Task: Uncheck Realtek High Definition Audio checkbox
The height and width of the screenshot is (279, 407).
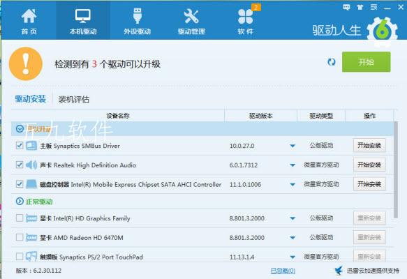Action: coord(20,165)
